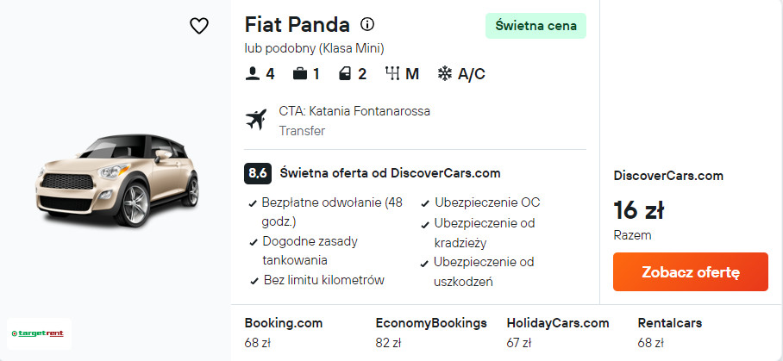Click the passenger seats icon
The width and height of the screenshot is (783, 361).
pyautogui.click(x=253, y=74)
